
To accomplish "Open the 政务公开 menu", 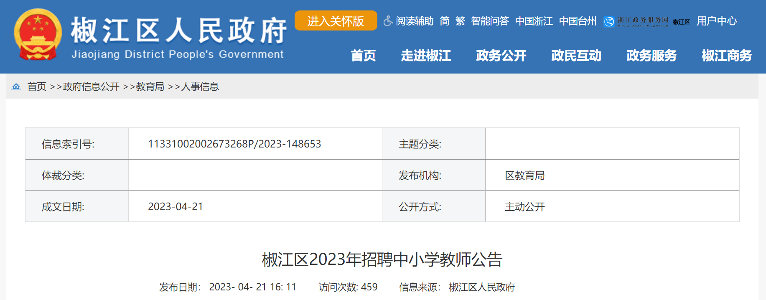I will [501, 56].
